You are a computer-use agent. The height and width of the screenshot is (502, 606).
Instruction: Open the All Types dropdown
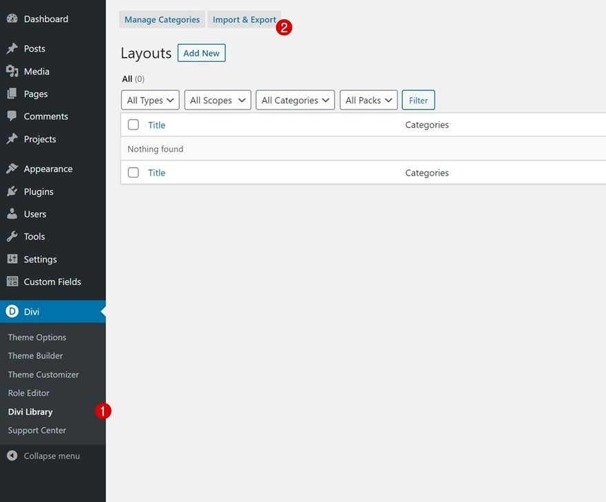point(150,100)
